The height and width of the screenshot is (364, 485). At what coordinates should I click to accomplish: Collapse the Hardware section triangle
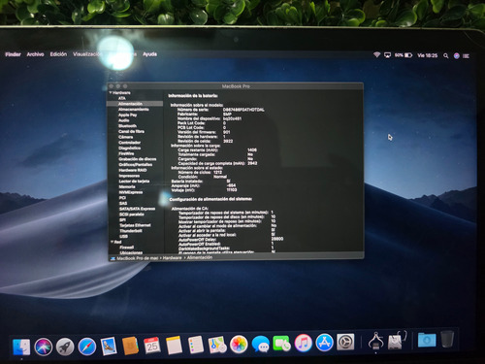click(x=111, y=93)
